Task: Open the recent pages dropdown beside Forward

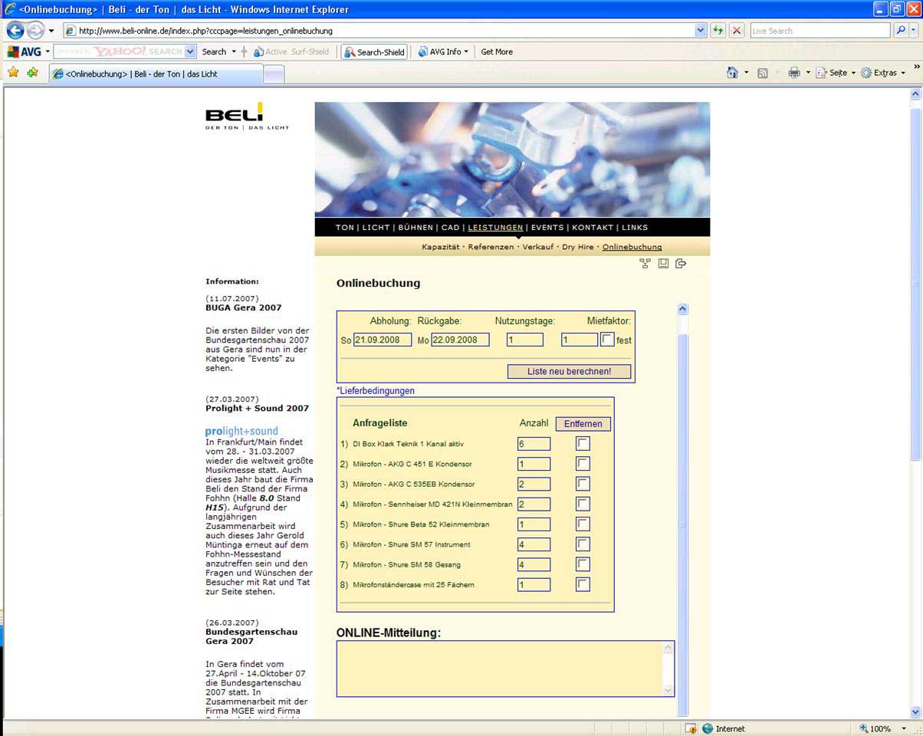Action: point(51,31)
